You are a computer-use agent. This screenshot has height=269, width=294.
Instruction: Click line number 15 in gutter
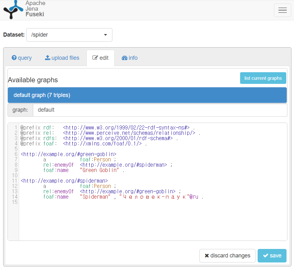click(15, 202)
